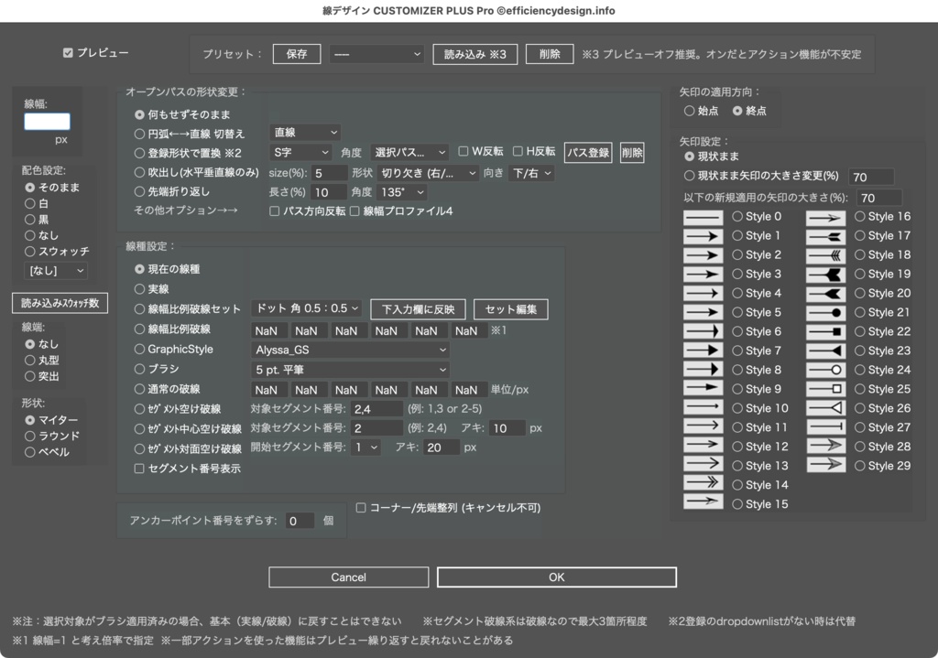Select the Style 20 left-pointing feathered arrowhead icon
Screen dimensions: 938x658
point(825,293)
